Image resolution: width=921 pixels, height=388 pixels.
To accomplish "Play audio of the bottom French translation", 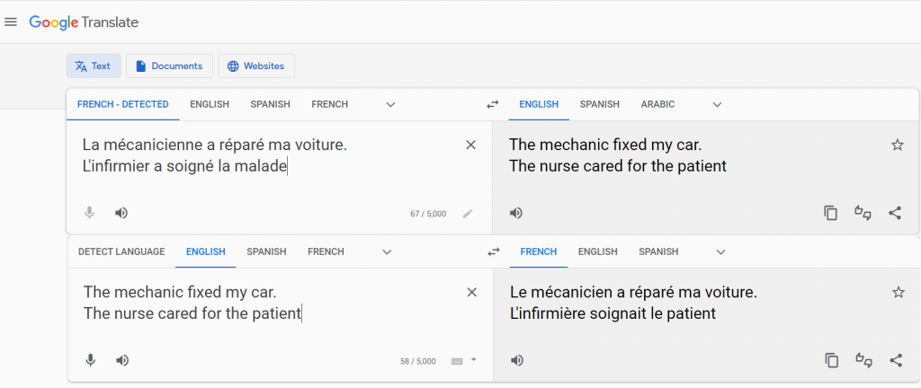I will [516, 360].
